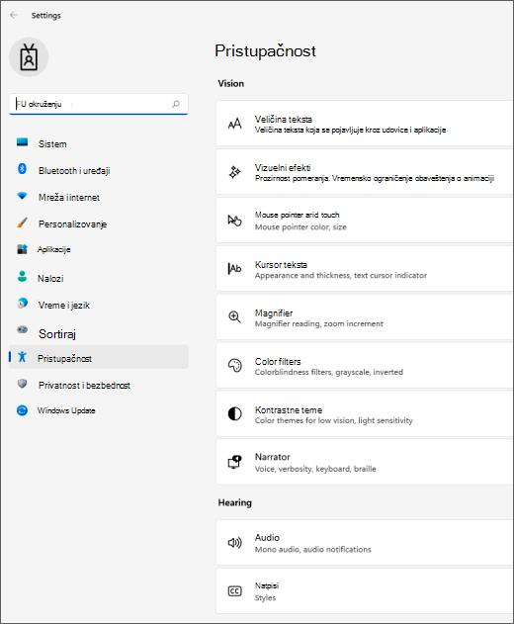Click 'Styles' text under Natpisi
The height and width of the screenshot is (624, 514).
tap(265, 597)
